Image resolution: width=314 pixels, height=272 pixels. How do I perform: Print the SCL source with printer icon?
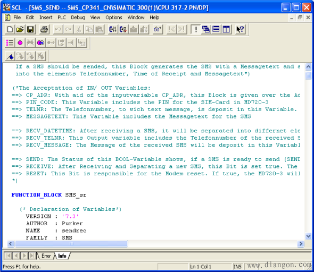coord(44,29)
